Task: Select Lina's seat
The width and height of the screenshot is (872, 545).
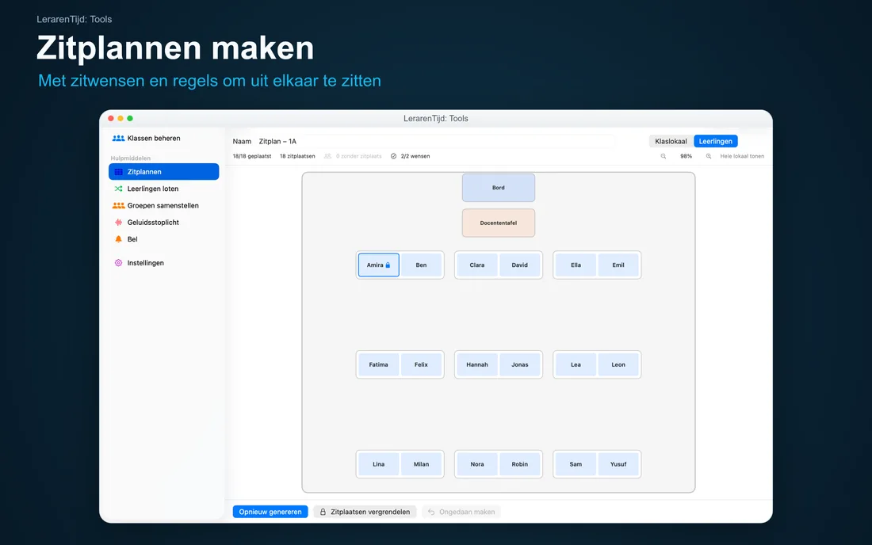Action: click(379, 464)
